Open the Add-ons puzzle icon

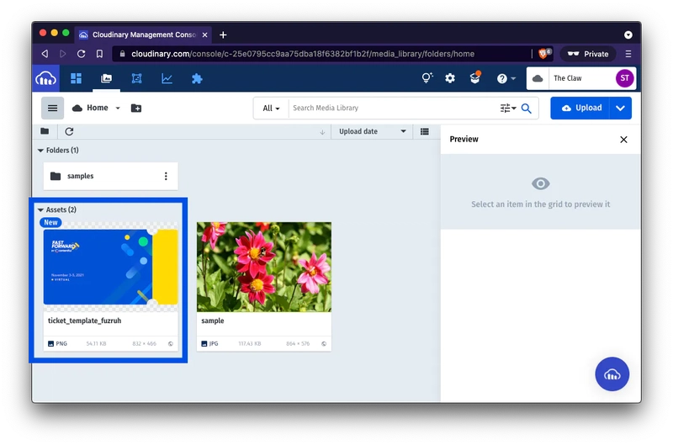click(197, 78)
